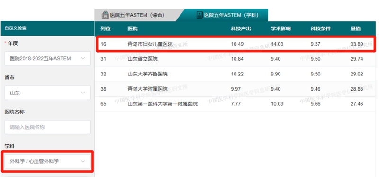Click rank 65 cell
This screenshot has height=177, width=379.
tap(103, 104)
